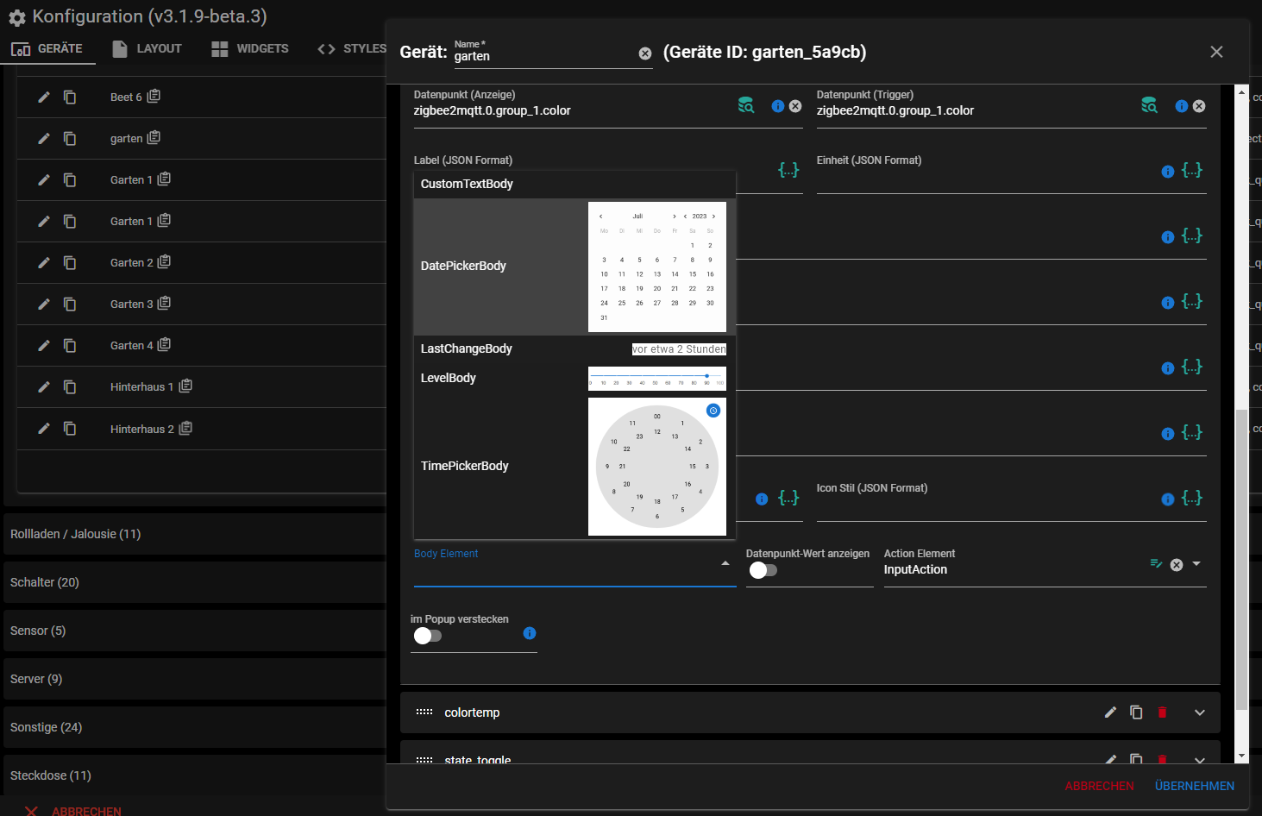Open JSON editor for Label field
Screen dimensions: 1262x816
[x=788, y=170]
